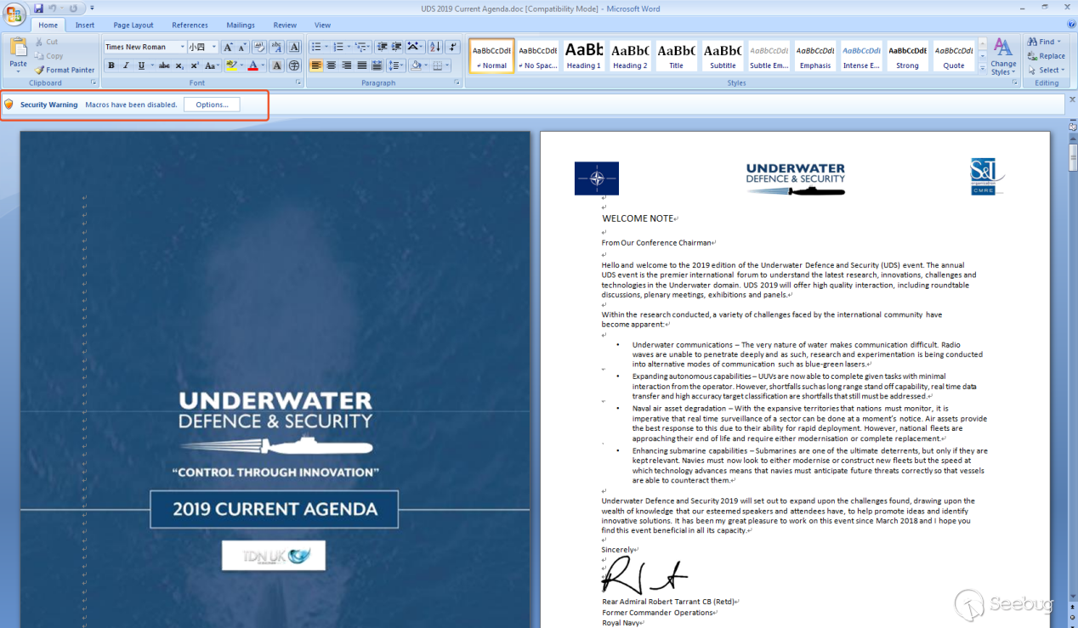Apply the Heading 1 style
Screen dimensions: 1078x628
[583, 56]
